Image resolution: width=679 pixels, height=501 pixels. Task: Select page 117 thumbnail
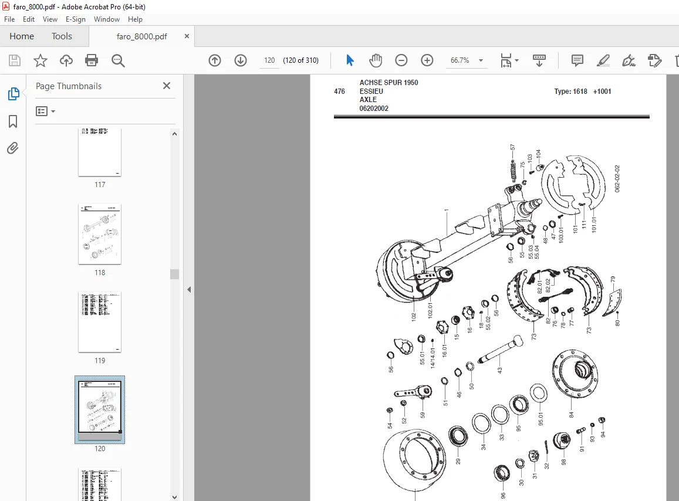click(100, 152)
